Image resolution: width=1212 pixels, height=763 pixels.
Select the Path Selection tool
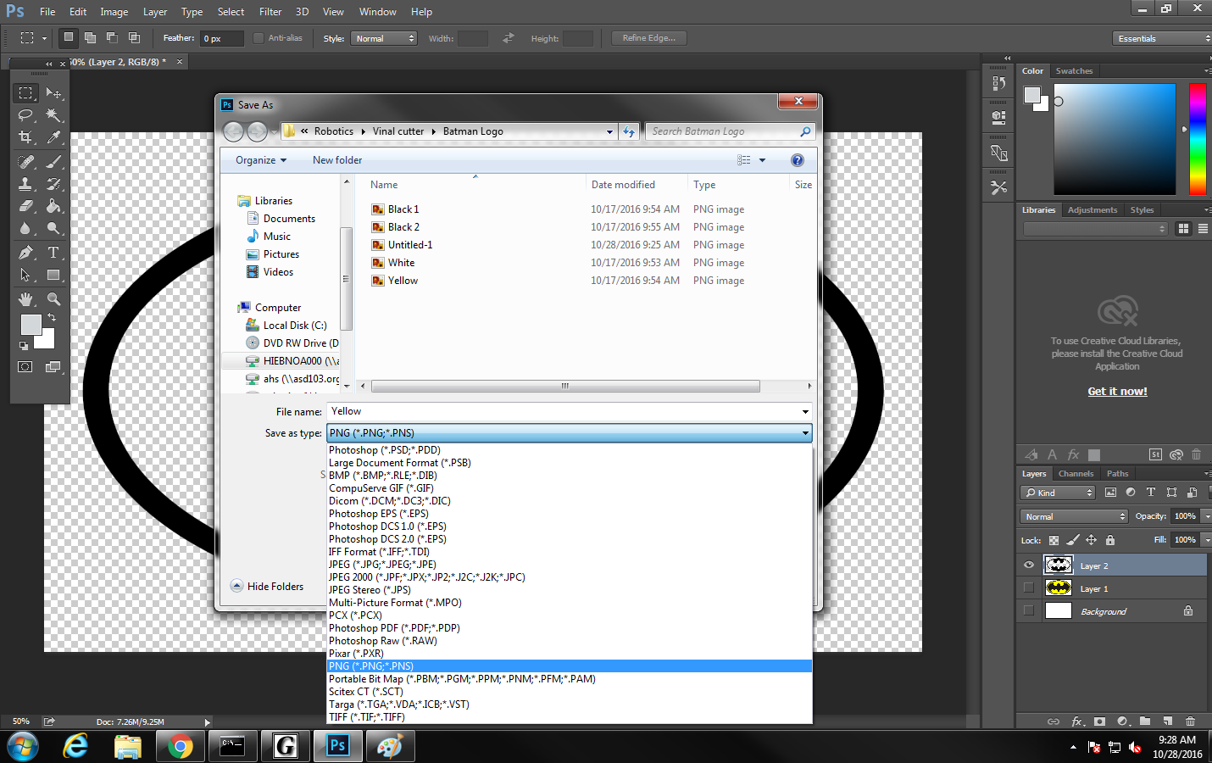26,275
